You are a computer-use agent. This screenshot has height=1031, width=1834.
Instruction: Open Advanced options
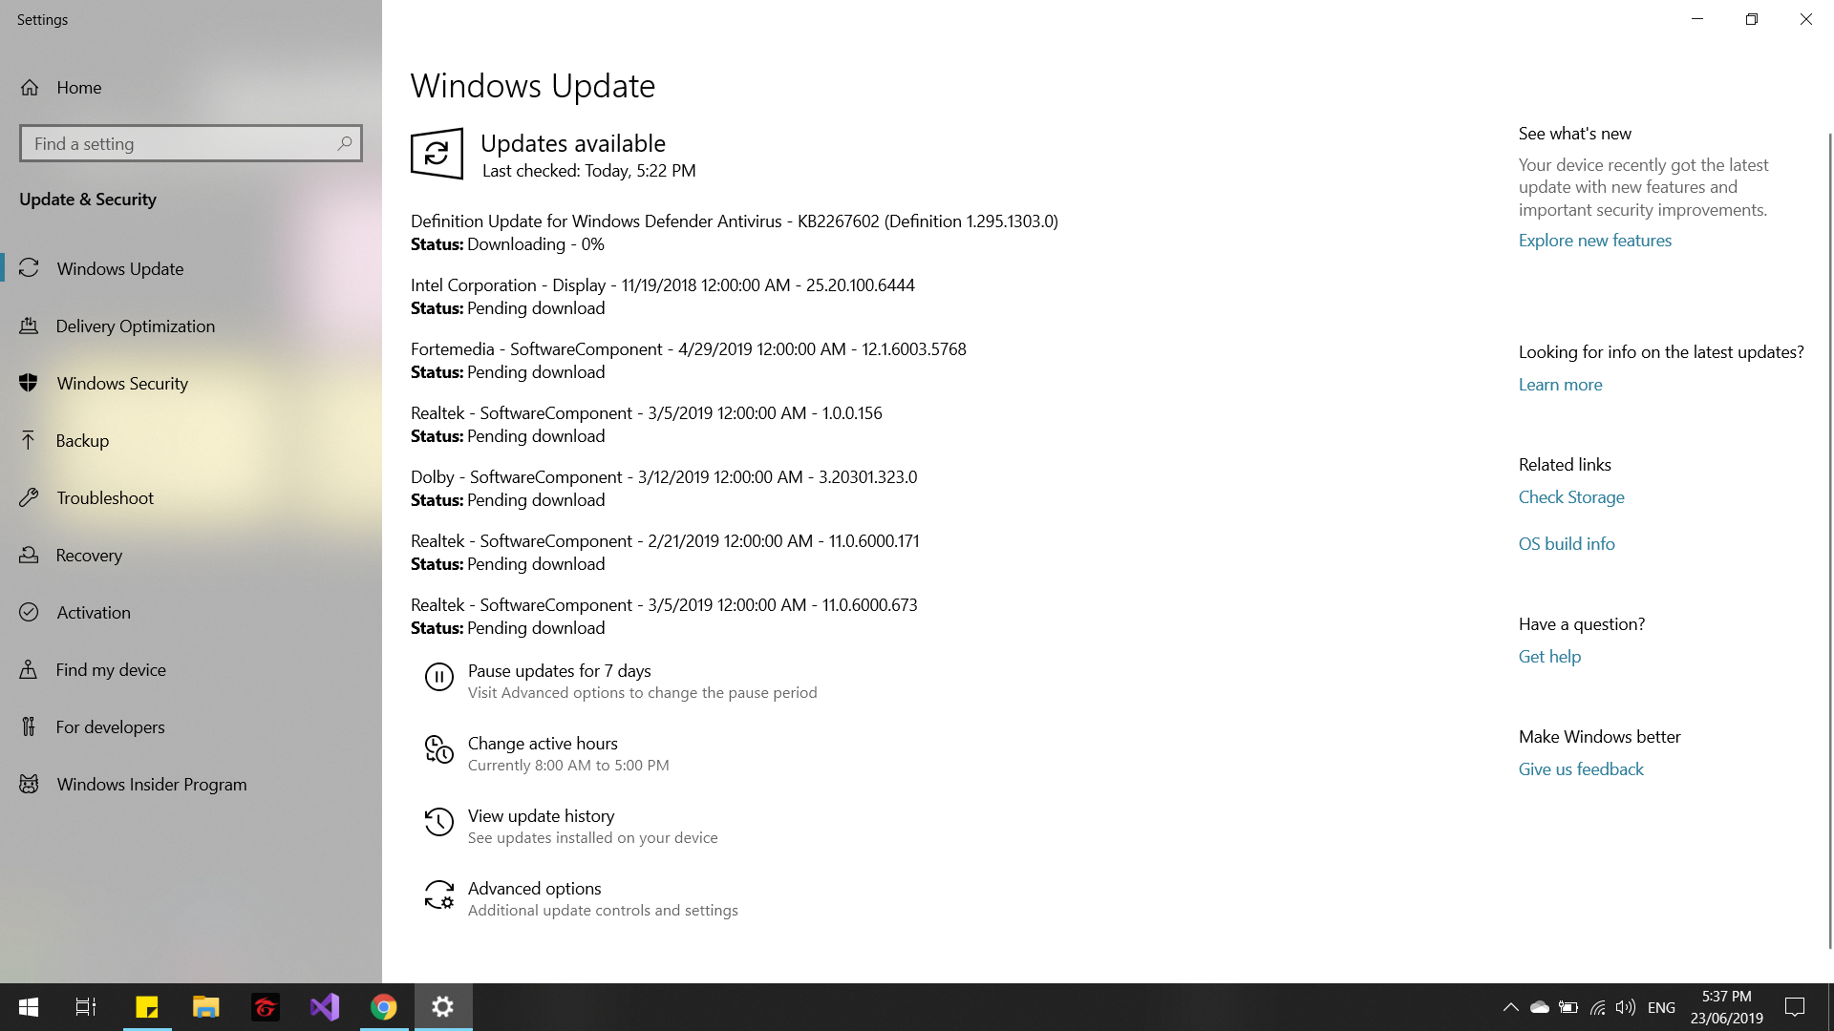click(x=534, y=889)
